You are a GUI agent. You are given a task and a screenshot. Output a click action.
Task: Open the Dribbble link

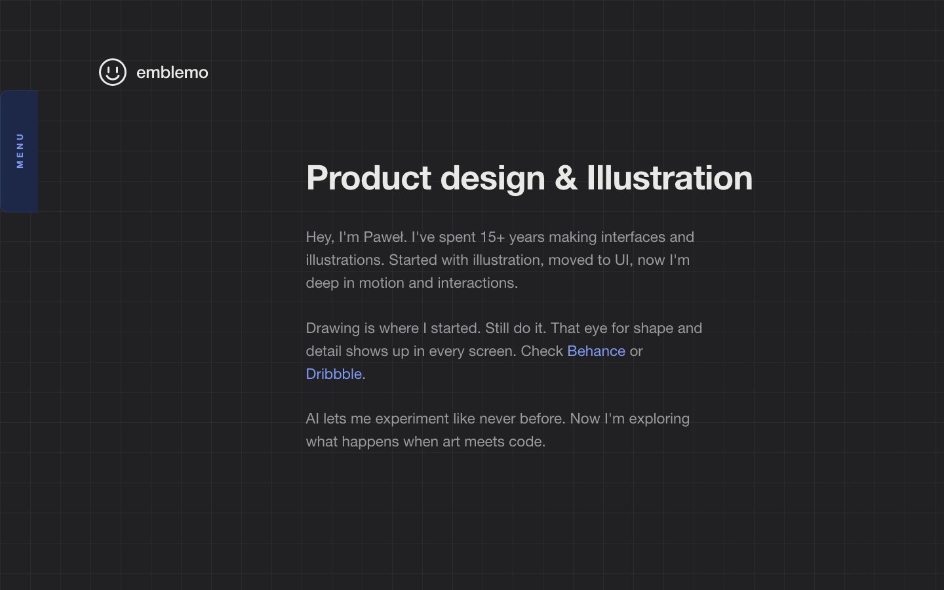tap(334, 374)
